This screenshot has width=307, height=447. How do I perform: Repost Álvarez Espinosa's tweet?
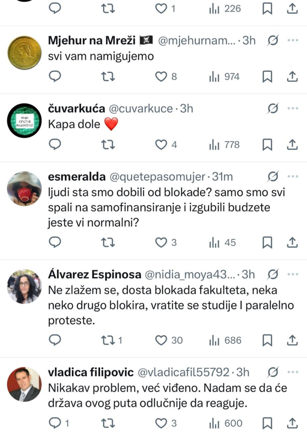click(108, 340)
